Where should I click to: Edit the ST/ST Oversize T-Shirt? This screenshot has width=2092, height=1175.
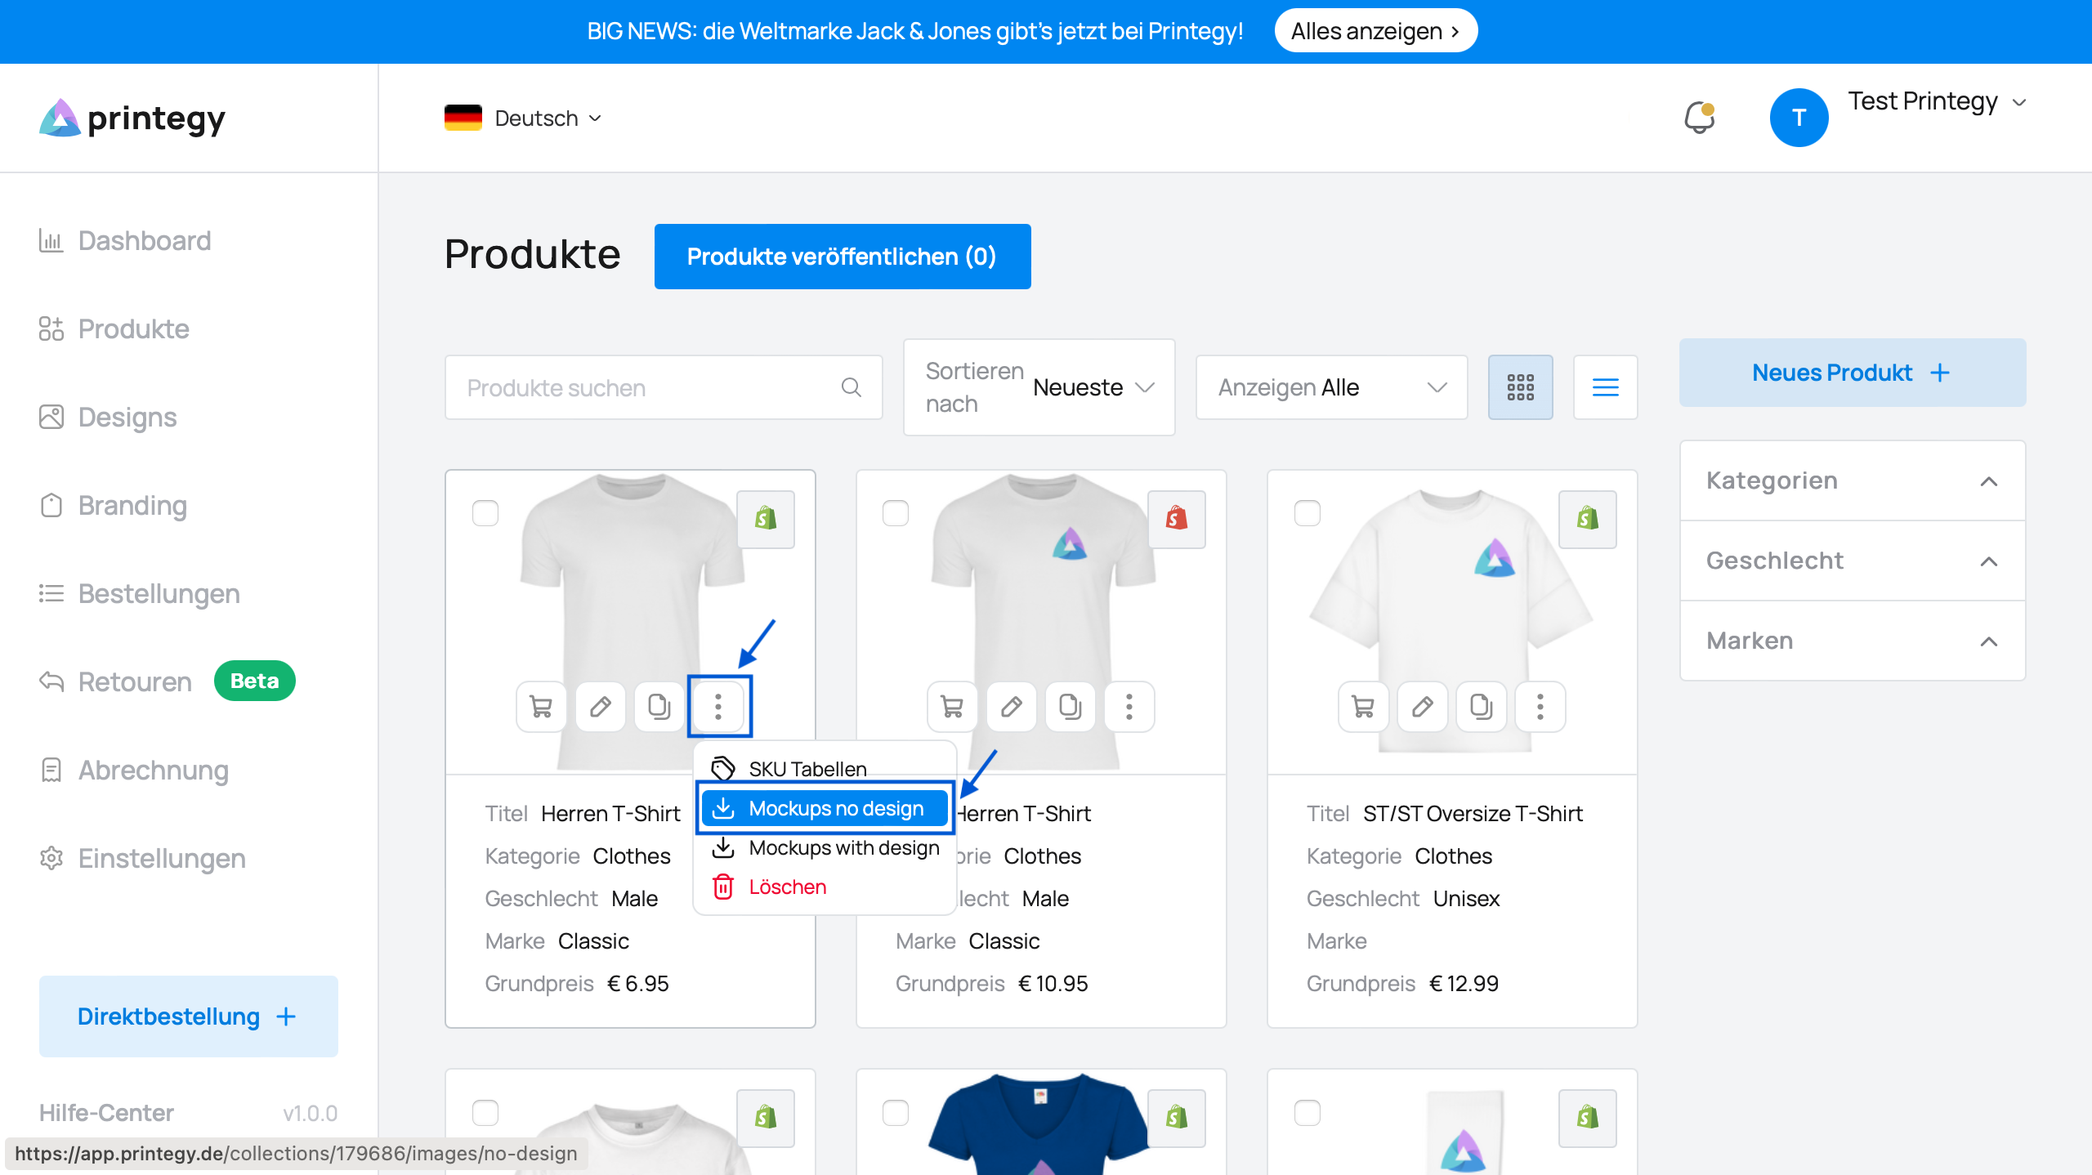1423,707
